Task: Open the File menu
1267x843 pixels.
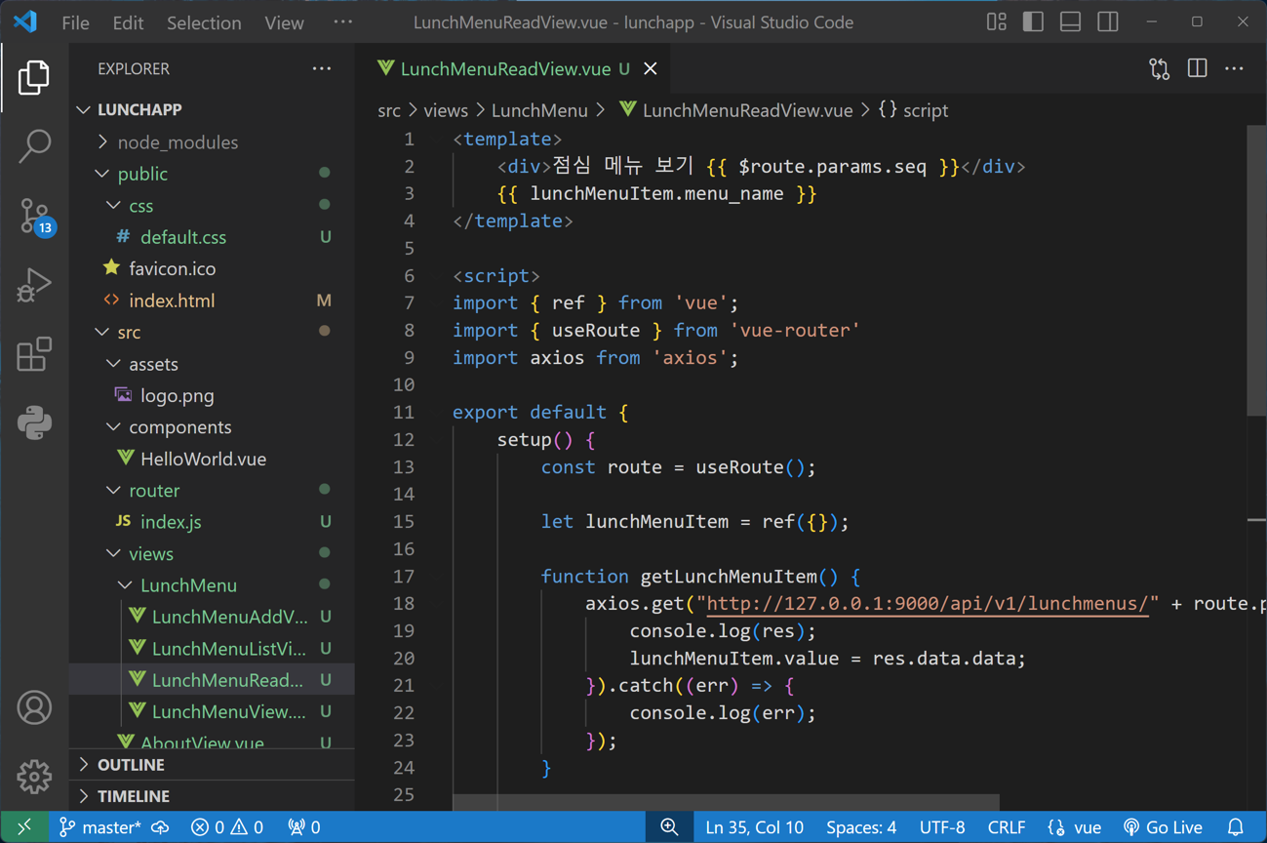Action: tap(75, 21)
